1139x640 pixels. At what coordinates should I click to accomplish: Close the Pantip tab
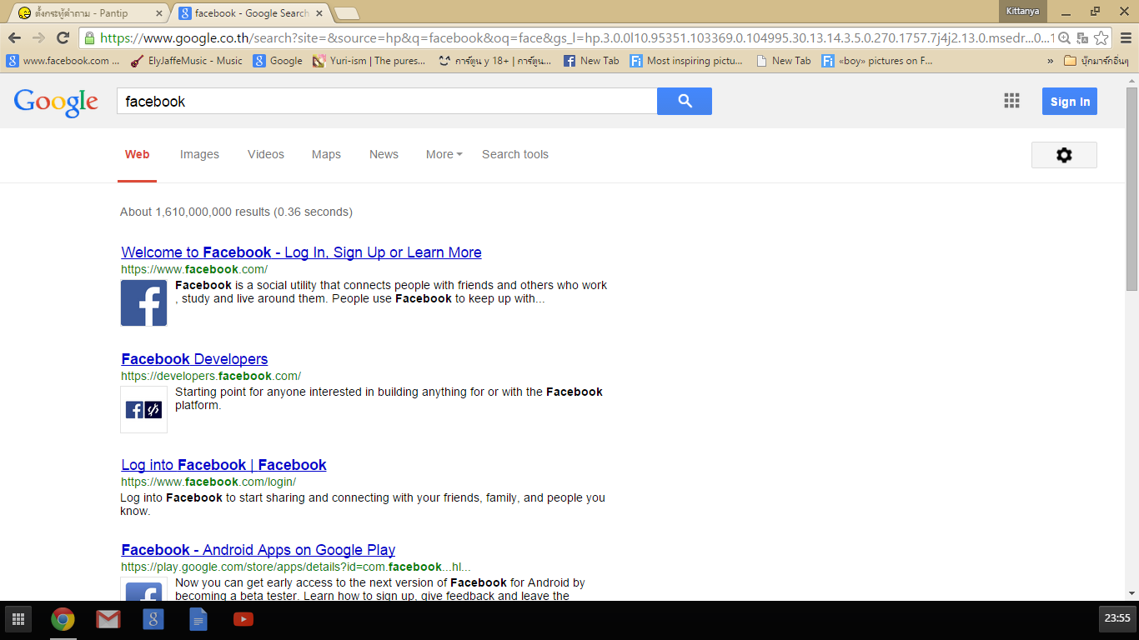tap(159, 13)
